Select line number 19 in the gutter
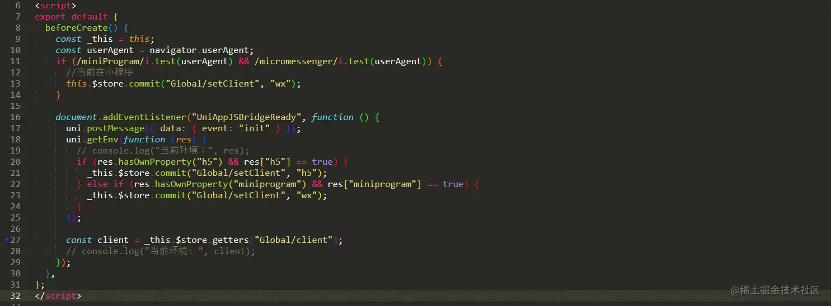Screen dimensions: 831x306 click(x=16, y=151)
